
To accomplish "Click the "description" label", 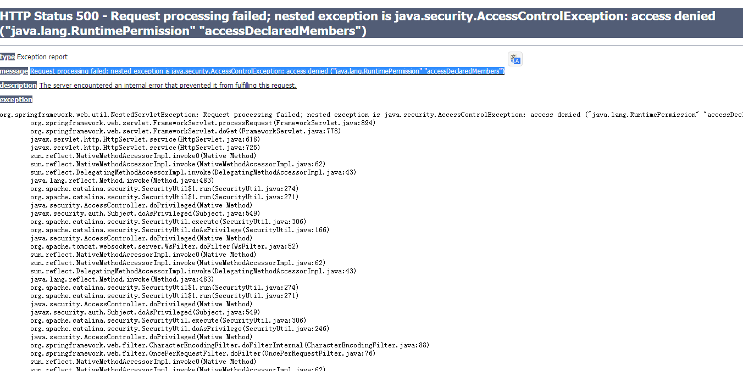I will click(x=18, y=86).
